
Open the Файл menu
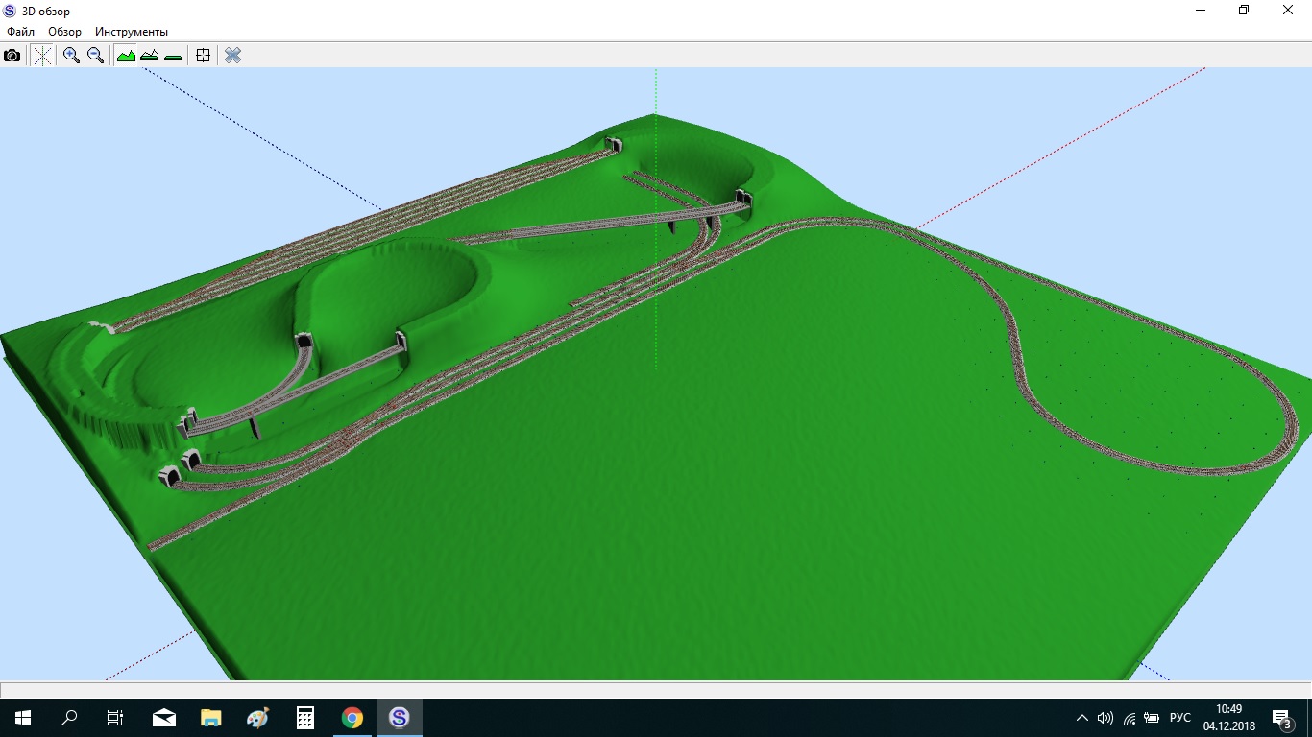tap(20, 32)
